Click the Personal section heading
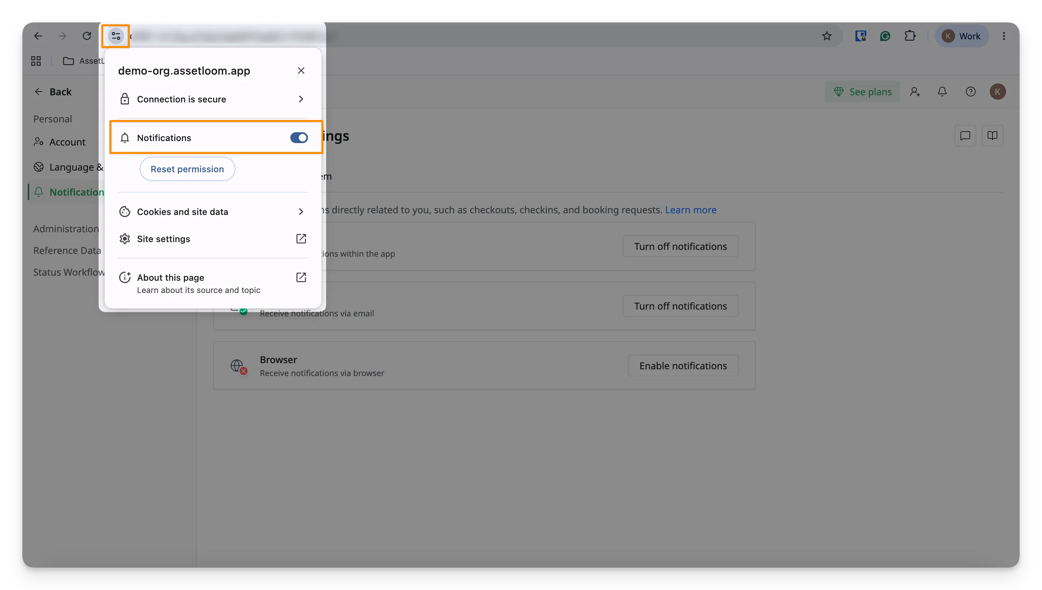This screenshot has width=1042, height=590. [x=53, y=119]
